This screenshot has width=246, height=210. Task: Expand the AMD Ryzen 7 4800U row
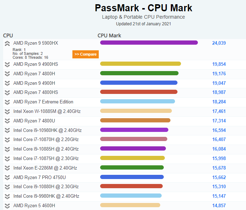pos(7,121)
